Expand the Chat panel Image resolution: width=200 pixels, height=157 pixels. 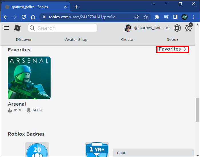tap(153, 153)
